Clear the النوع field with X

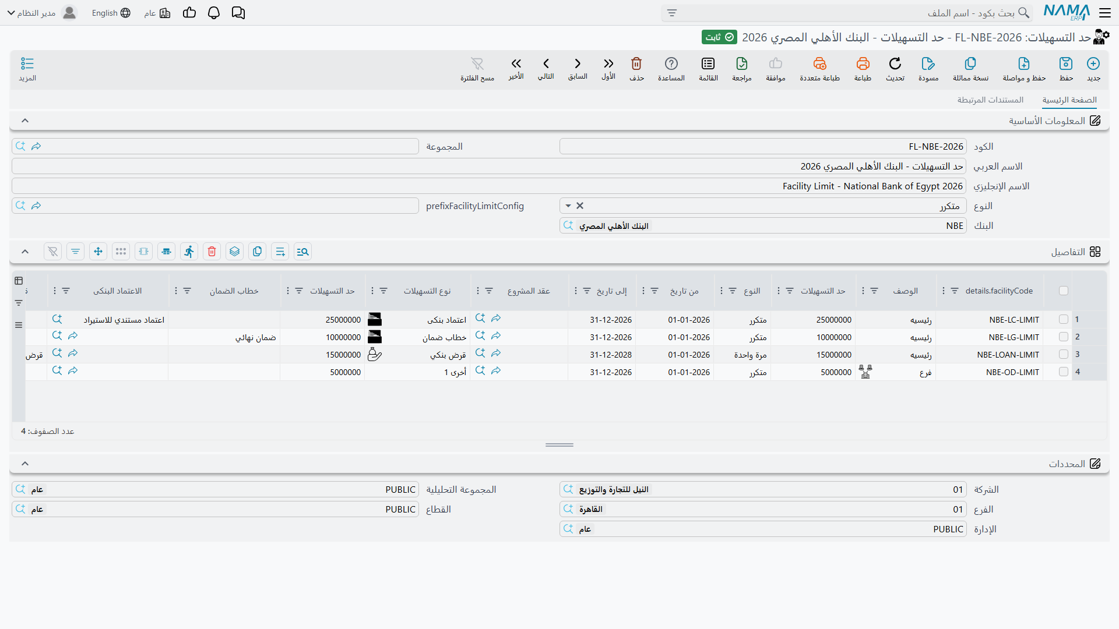coord(580,206)
